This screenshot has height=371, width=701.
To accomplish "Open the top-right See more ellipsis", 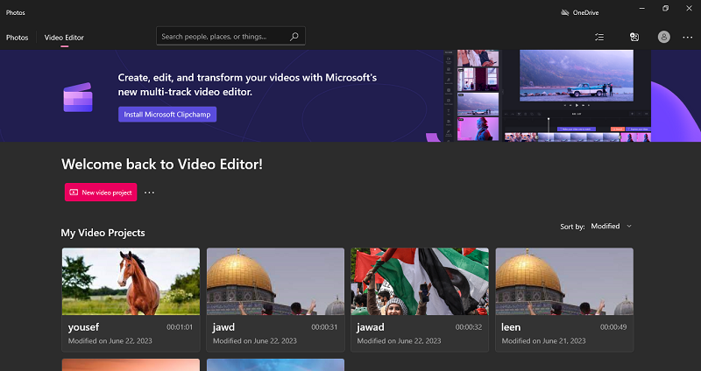I will (x=688, y=38).
